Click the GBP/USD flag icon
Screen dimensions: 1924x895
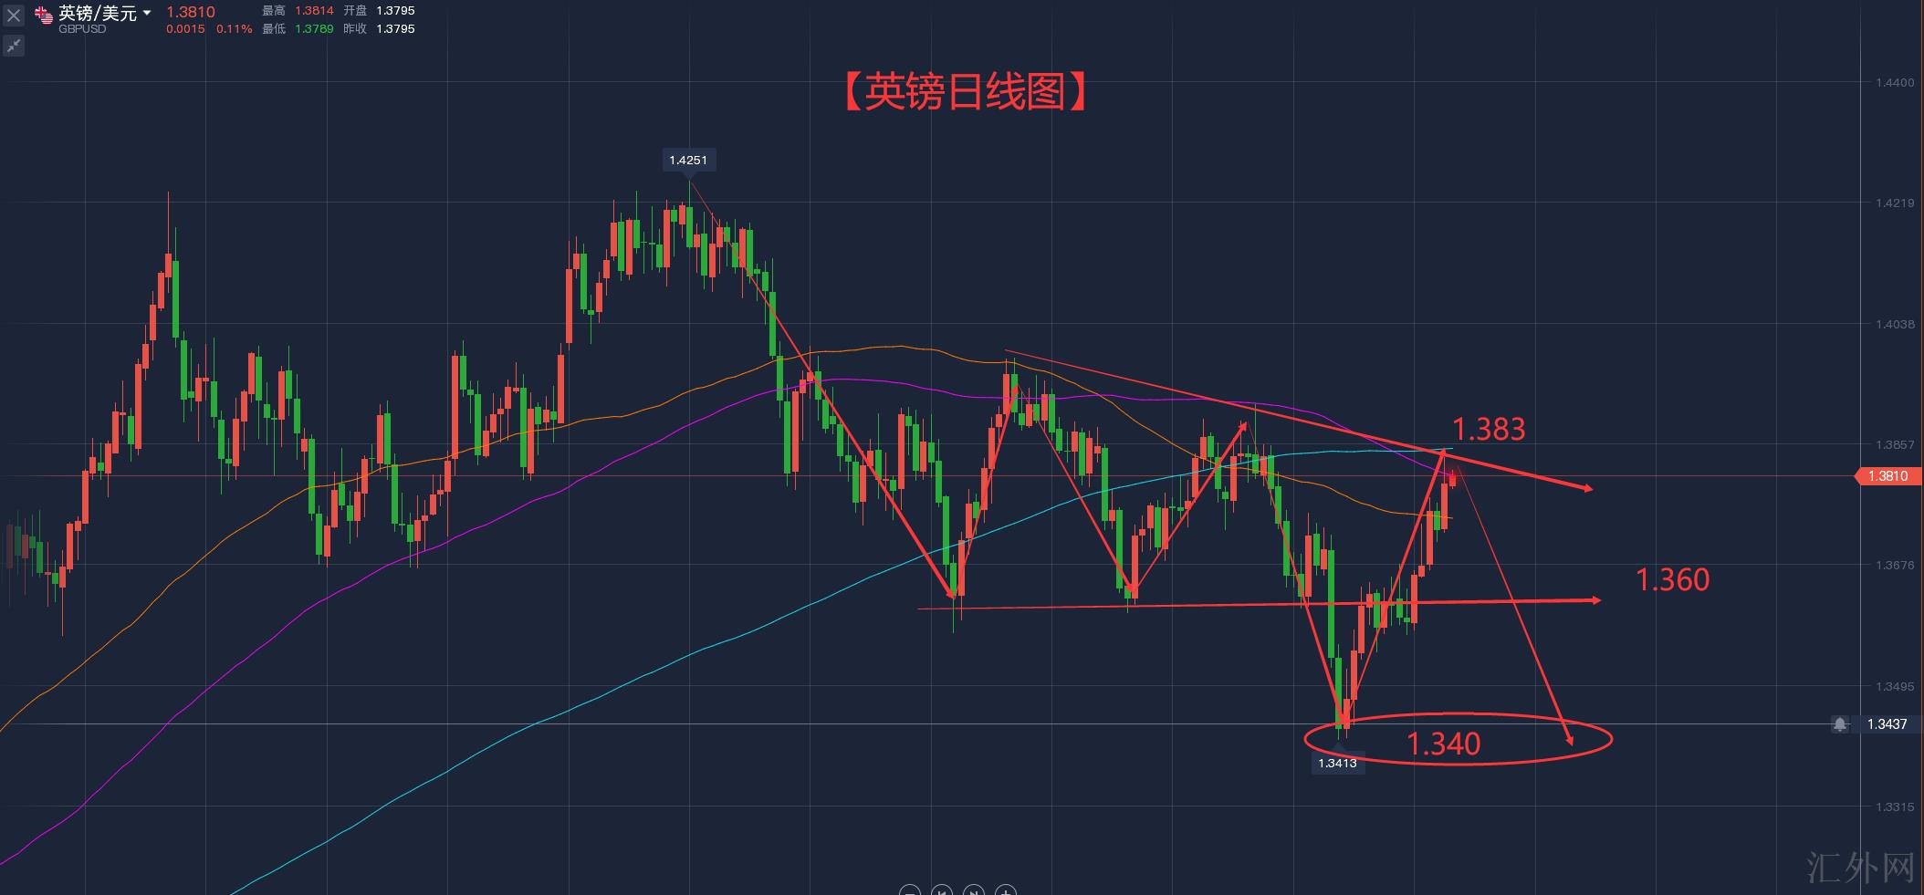(44, 16)
